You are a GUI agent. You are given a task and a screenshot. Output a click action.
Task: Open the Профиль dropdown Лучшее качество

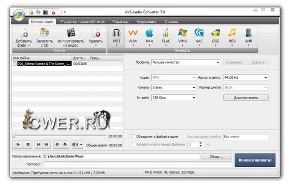186,62
